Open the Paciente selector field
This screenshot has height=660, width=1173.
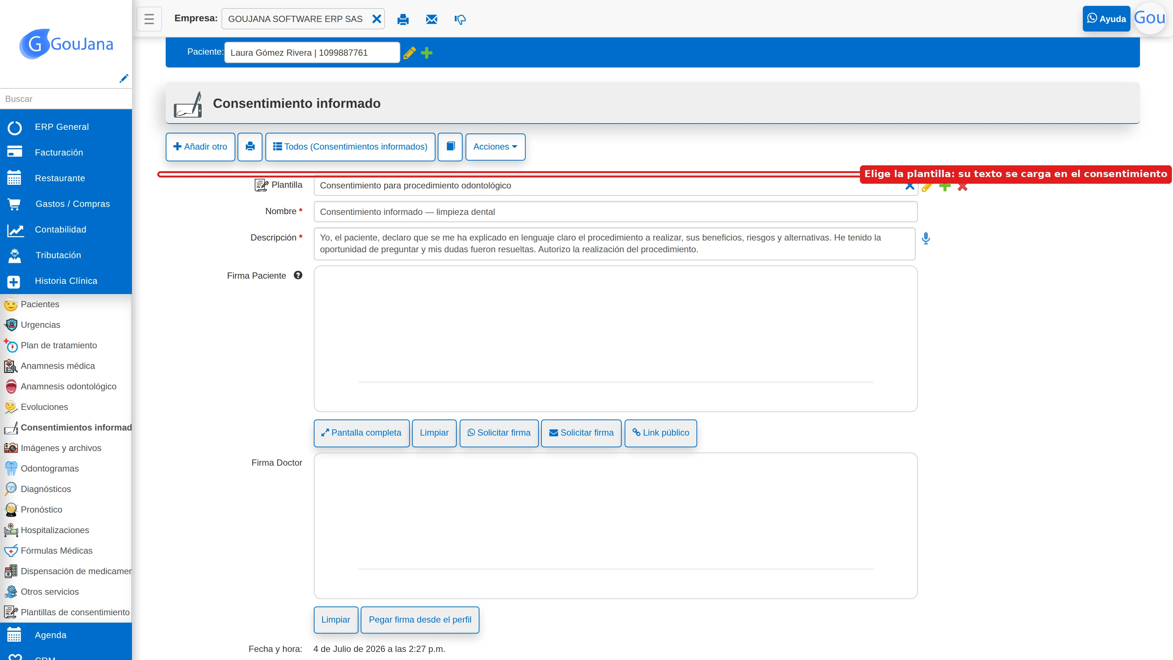(x=312, y=52)
